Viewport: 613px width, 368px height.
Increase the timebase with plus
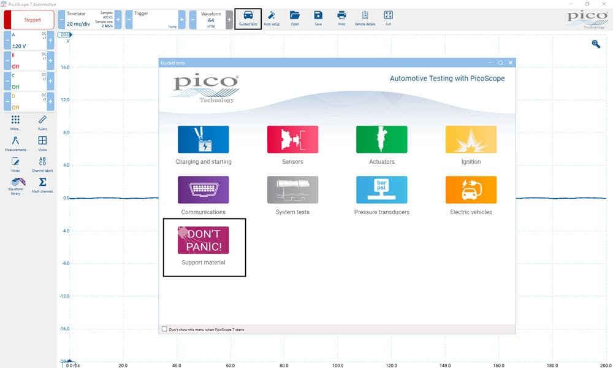point(118,20)
